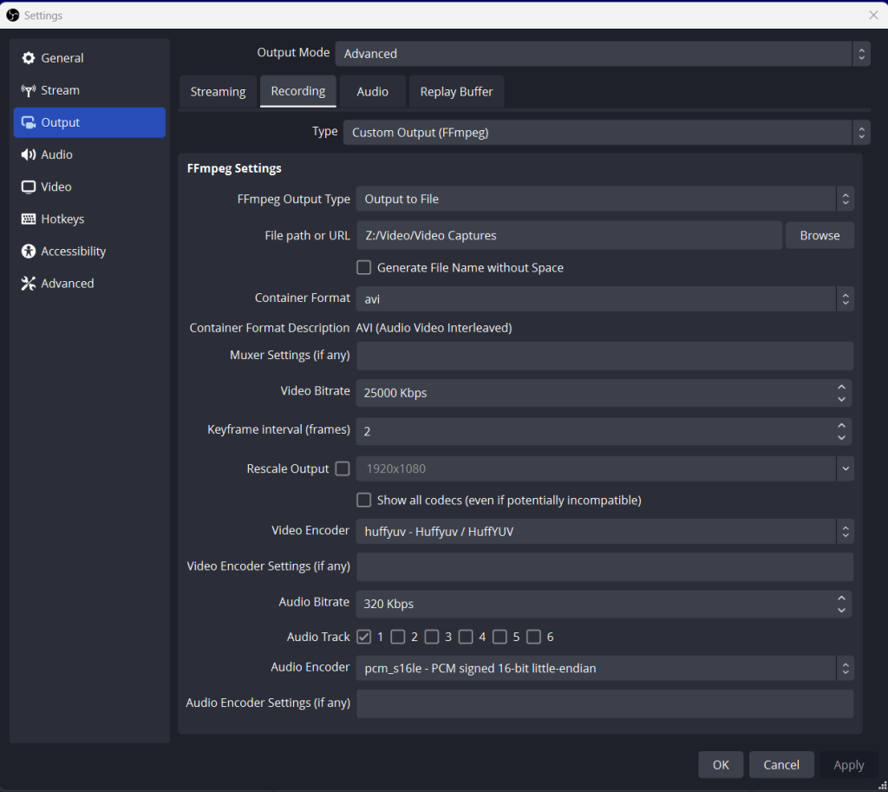The height and width of the screenshot is (792, 888).
Task: Click the Audio speaker icon in sidebar
Action: pyautogui.click(x=29, y=154)
